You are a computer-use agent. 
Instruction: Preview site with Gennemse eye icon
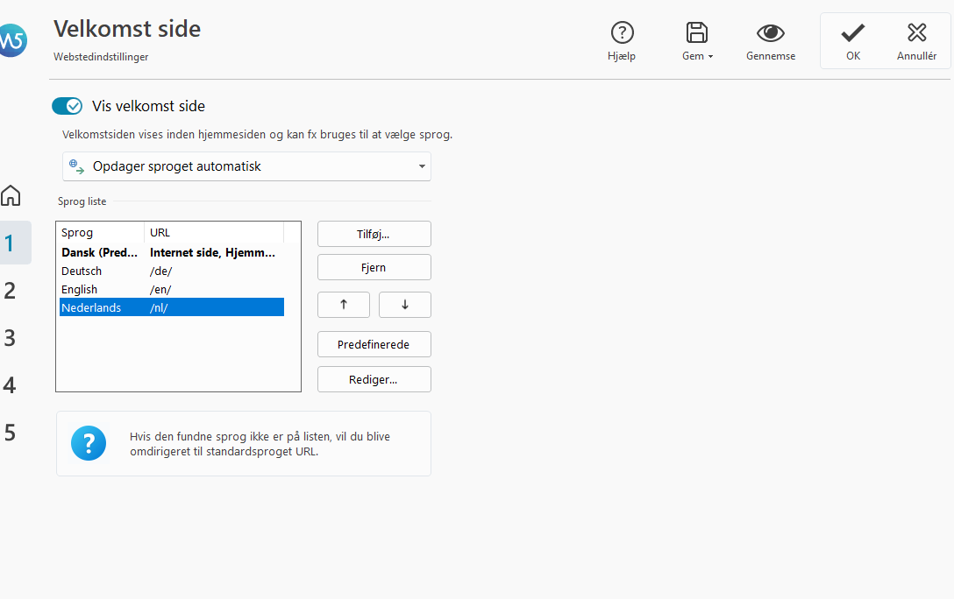[x=771, y=33]
